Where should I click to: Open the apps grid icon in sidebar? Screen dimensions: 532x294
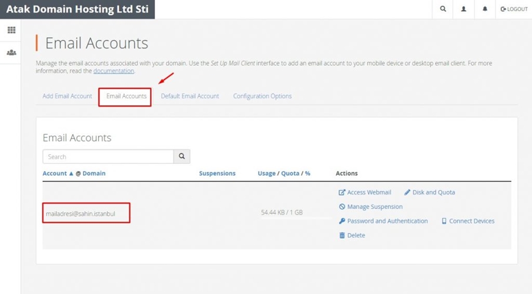pos(11,30)
